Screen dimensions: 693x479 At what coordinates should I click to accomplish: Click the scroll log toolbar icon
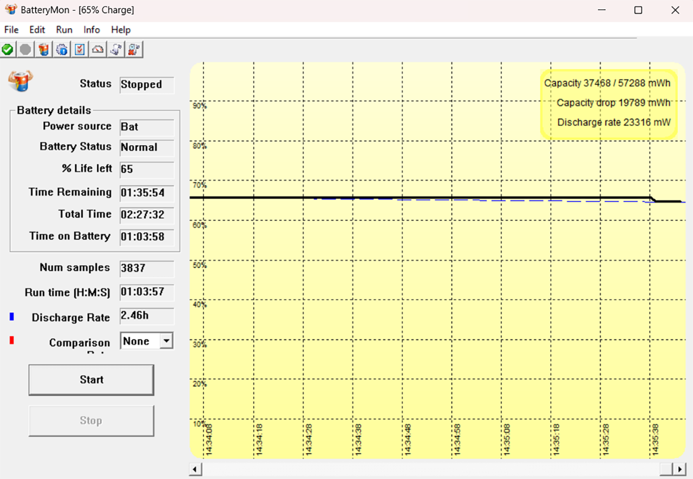click(x=115, y=50)
